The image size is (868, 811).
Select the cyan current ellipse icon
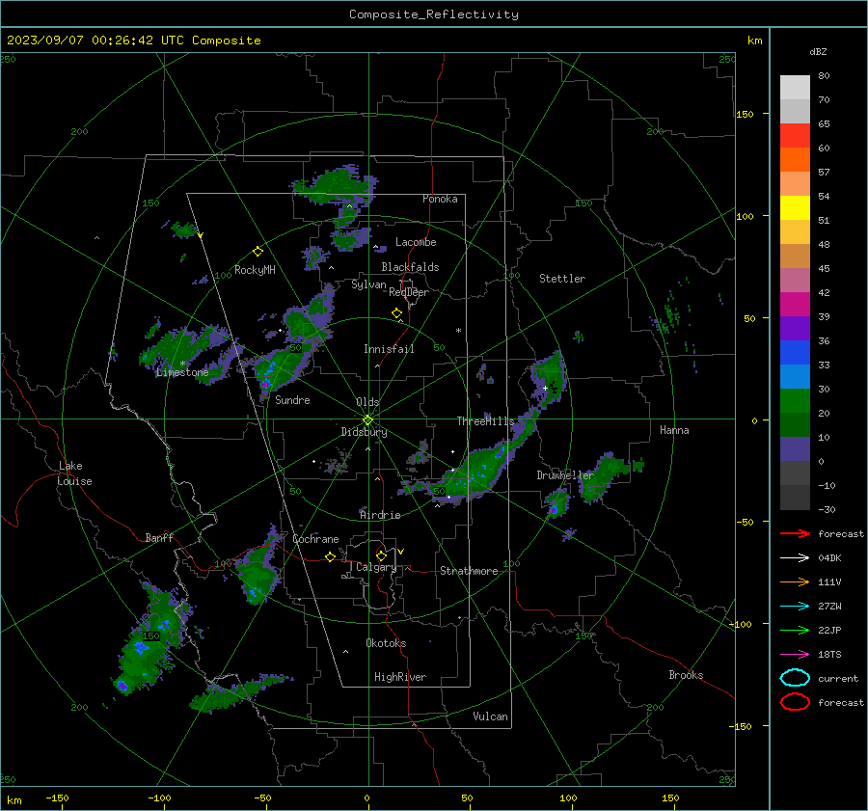(x=795, y=678)
